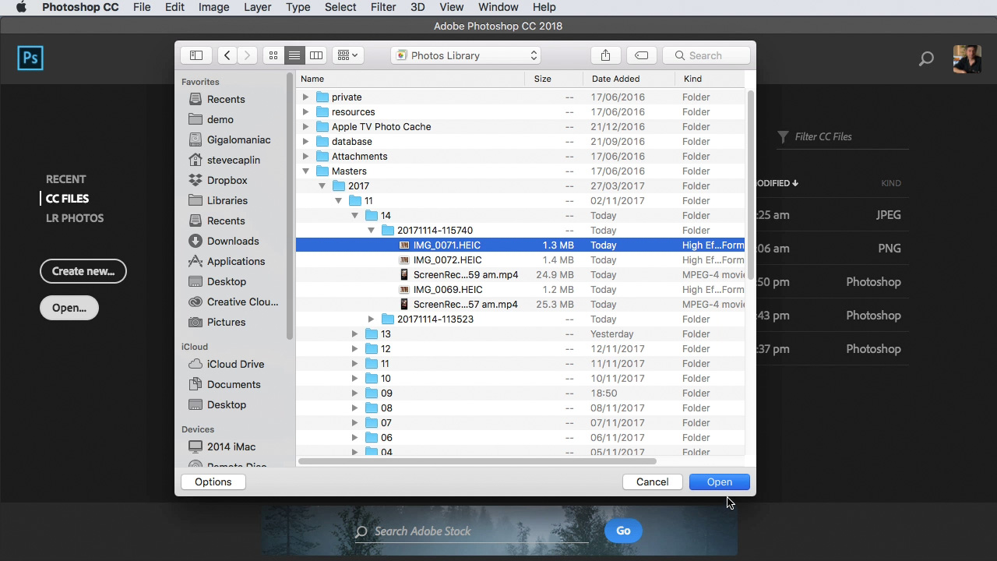Open the user profile avatar
The height and width of the screenshot is (561, 997).
(967, 58)
